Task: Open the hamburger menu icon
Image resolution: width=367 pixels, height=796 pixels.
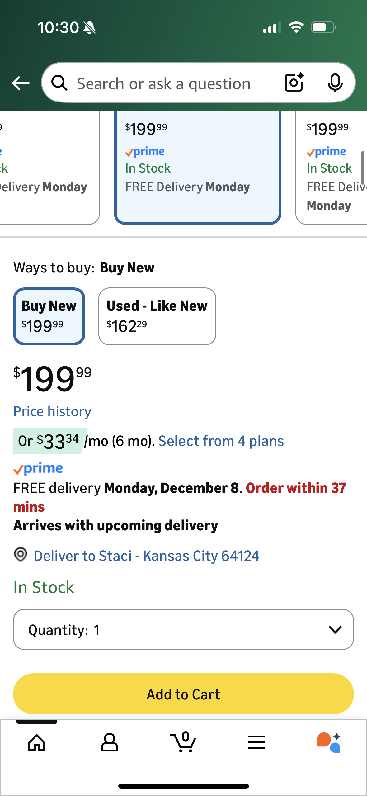Action: (x=256, y=742)
